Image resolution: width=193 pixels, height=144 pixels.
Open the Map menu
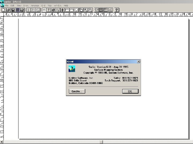pyautogui.click(x=50, y=6)
